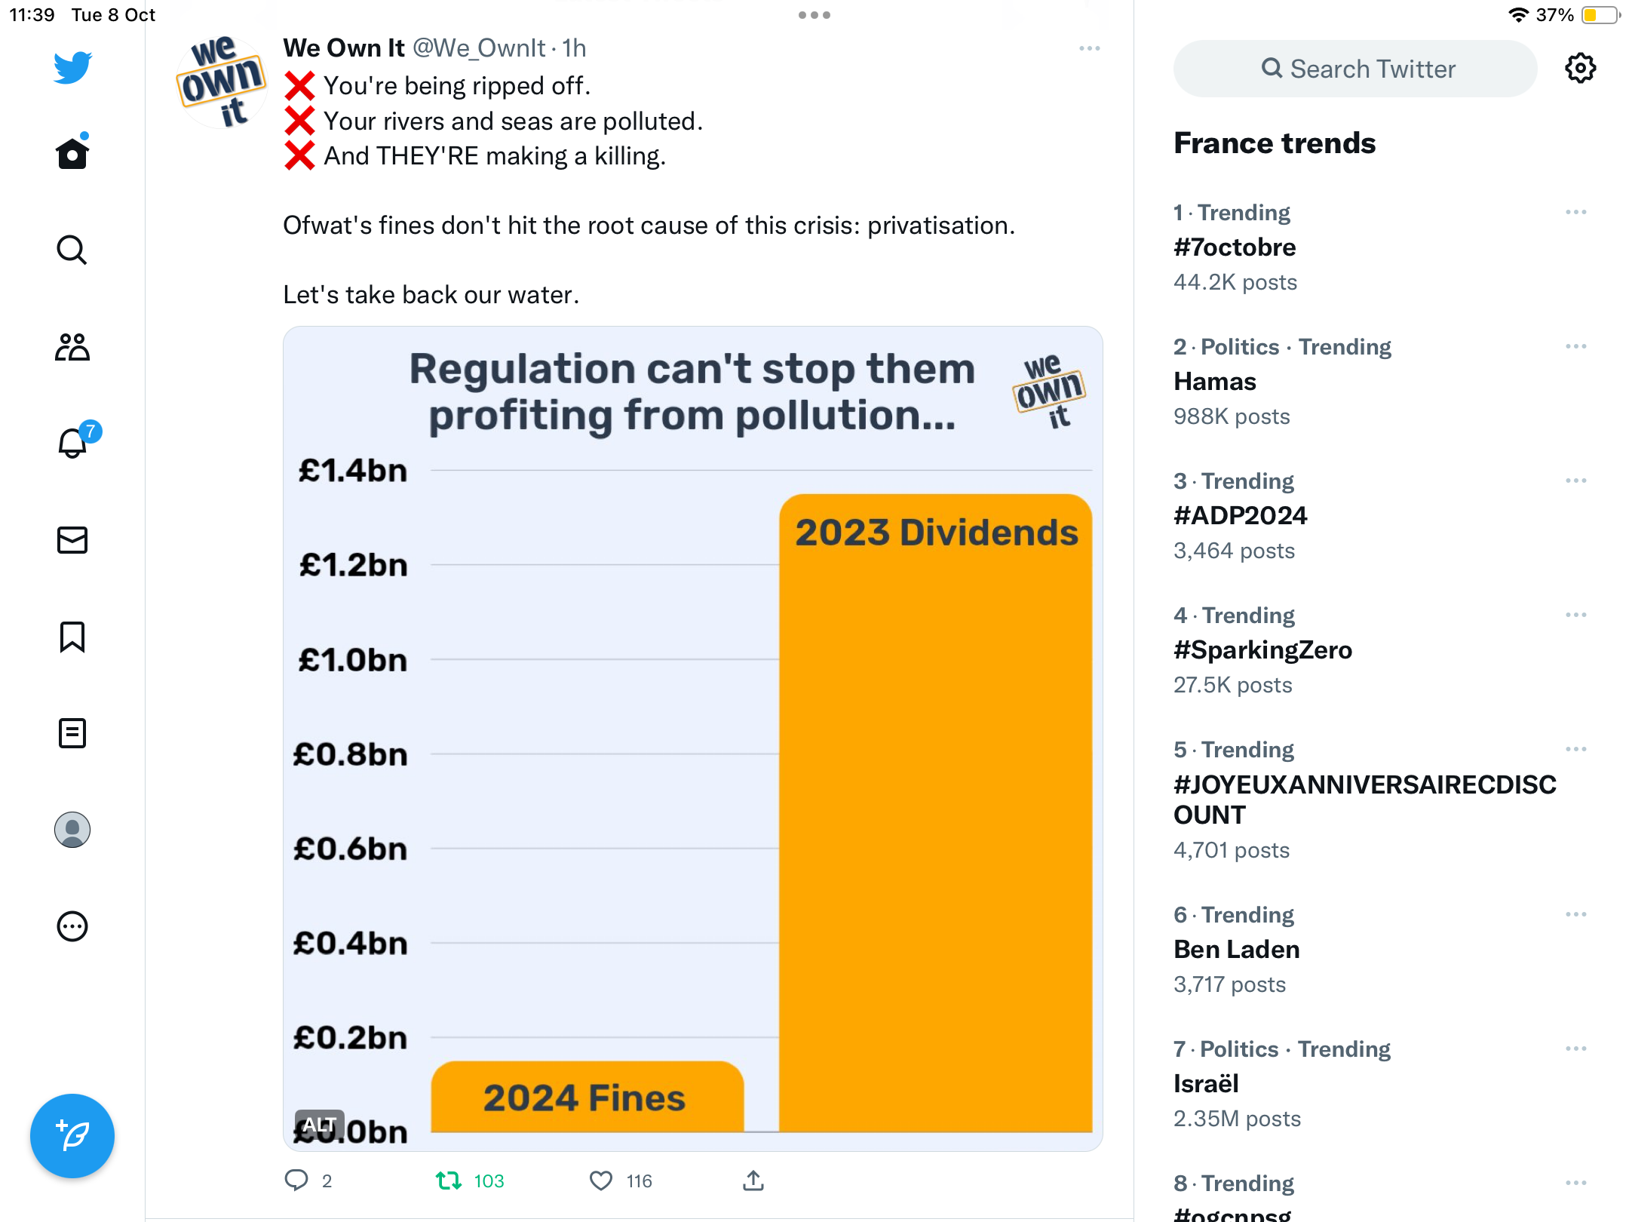1629x1222 pixels.
Task: Select text 'Let's take back our water.'
Action: [x=431, y=295]
